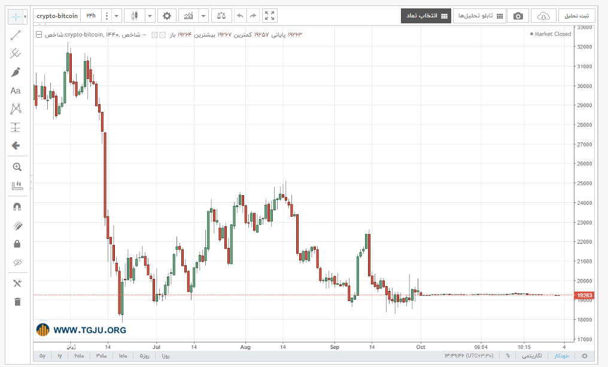Toggle logarithmic scale (لگاریتمی)
Image resolution: width=608 pixels, height=367 pixels.
531,356
